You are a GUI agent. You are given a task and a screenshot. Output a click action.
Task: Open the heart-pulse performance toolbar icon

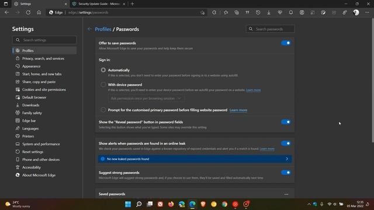[x=280, y=12]
